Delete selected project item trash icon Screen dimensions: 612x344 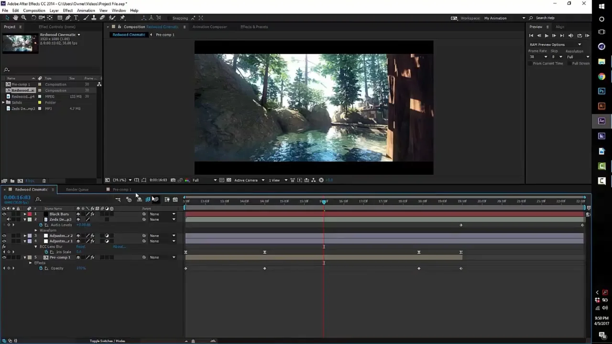[x=44, y=181]
